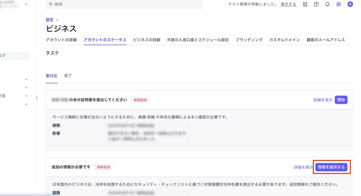
Task: Open the settings gear icon
Action: pyautogui.click(x=339, y=4)
